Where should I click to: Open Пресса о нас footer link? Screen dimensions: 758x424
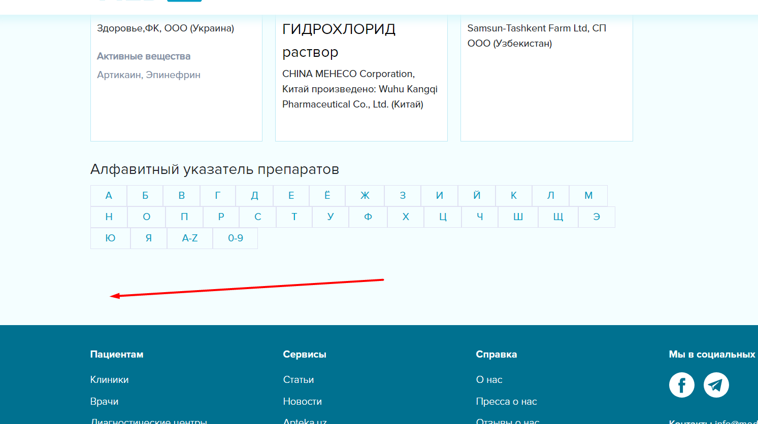(507, 402)
